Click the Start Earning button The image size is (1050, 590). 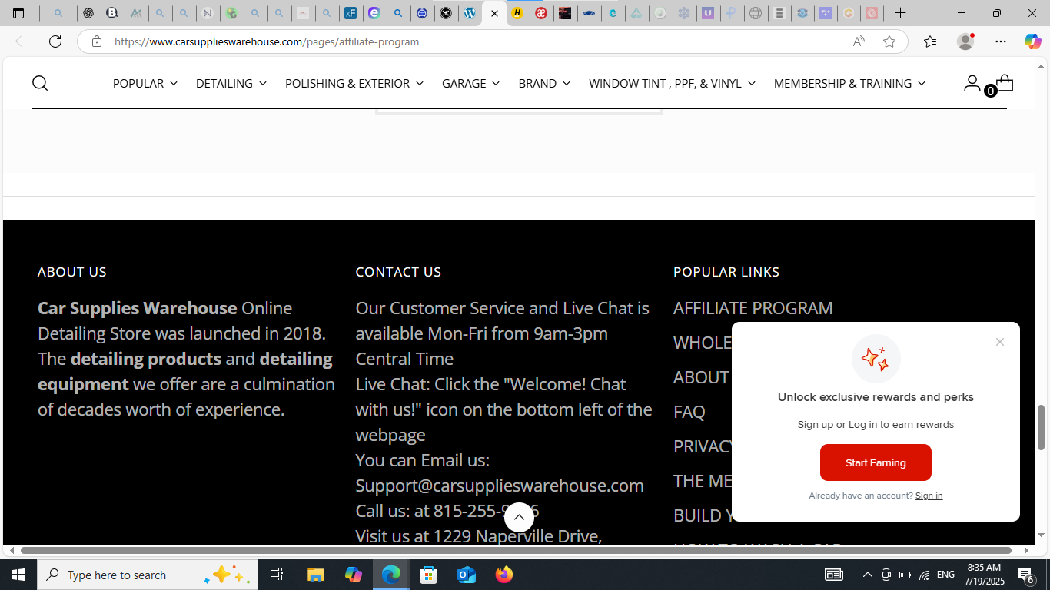(x=876, y=462)
